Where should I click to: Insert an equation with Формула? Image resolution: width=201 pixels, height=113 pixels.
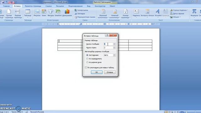(194, 13)
